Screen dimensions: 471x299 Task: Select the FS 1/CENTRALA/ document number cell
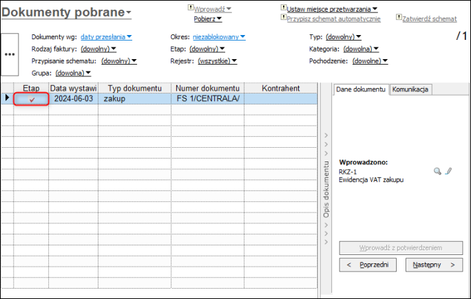click(x=208, y=99)
